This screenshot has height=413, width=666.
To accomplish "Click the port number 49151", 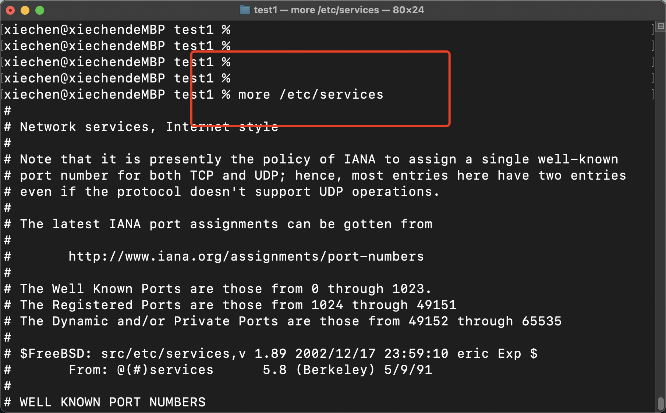I will [x=436, y=305].
